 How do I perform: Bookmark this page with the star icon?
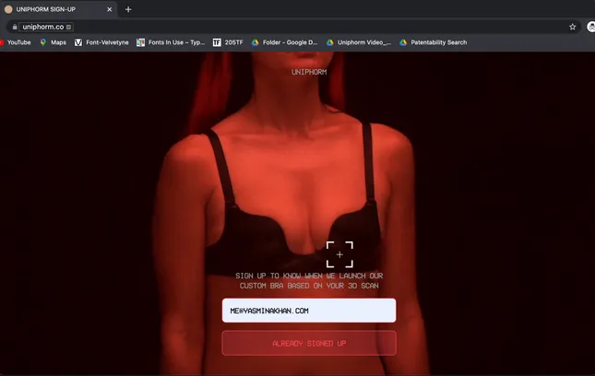[x=572, y=27]
